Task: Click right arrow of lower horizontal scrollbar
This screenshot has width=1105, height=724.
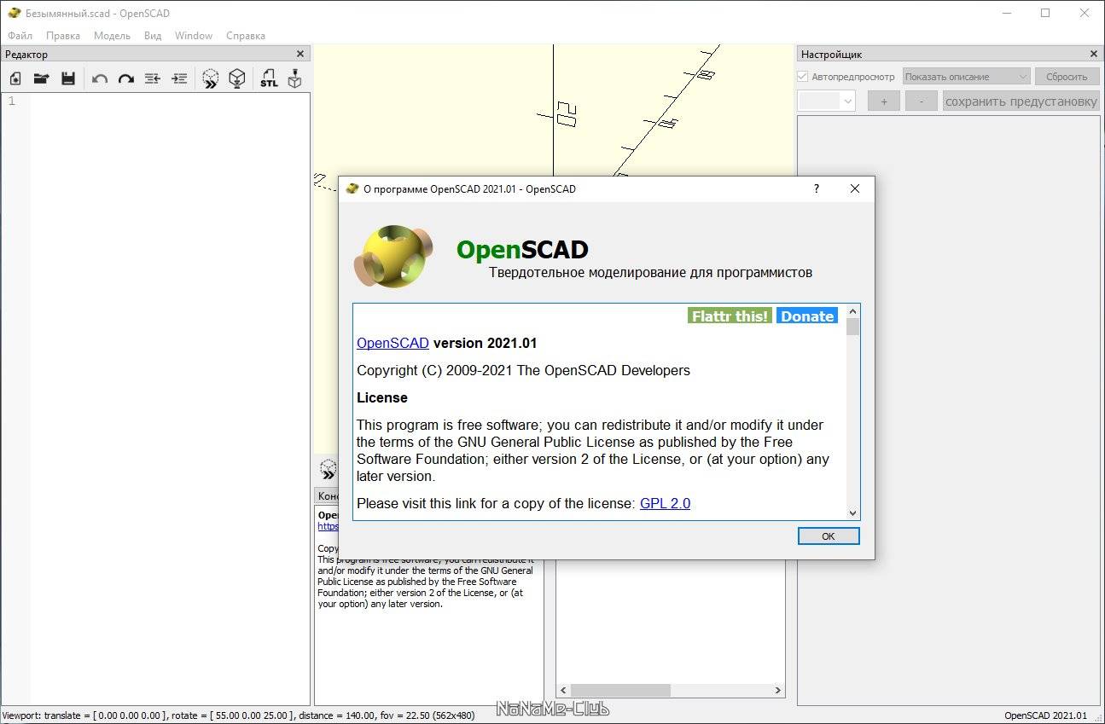Action: 778,690
